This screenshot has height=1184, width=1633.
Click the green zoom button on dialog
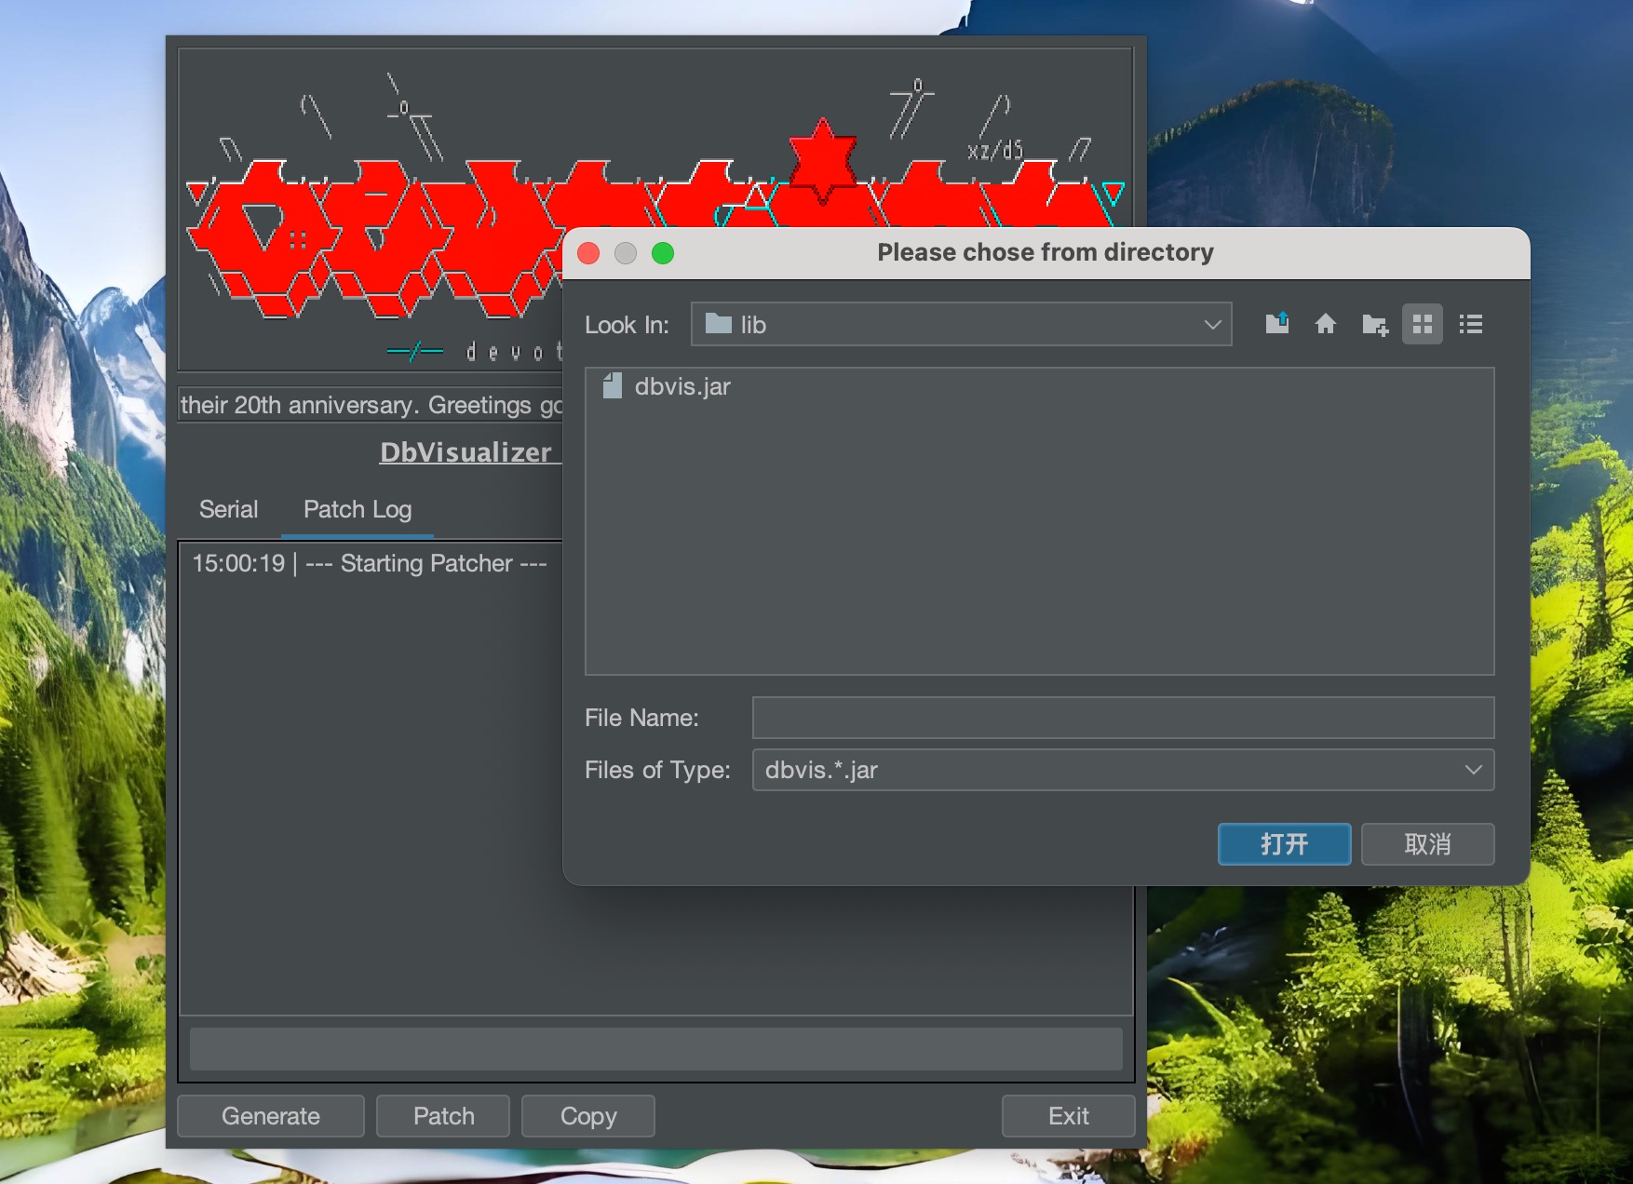pyautogui.click(x=663, y=253)
